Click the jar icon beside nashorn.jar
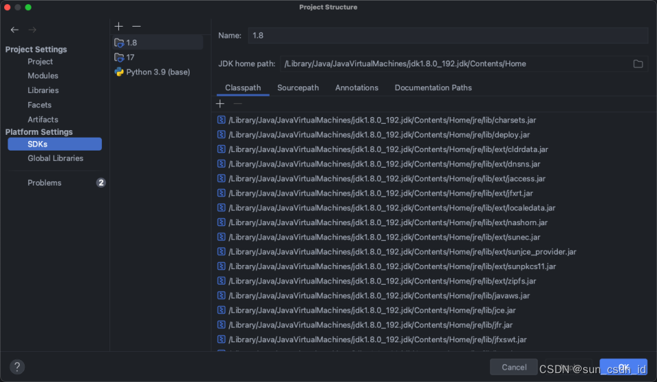Image resolution: width=657 pixels, height=382 pixels. tap(221, 222)
